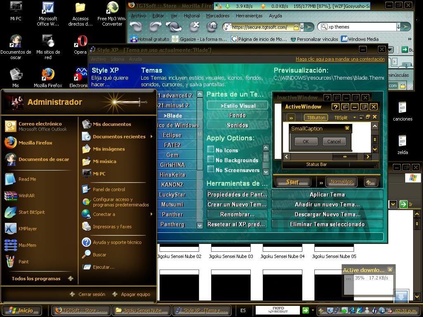Click the Haga clic aquí feedback link
The height and width of the screenshot is (317, 423).
coord(340,59)
